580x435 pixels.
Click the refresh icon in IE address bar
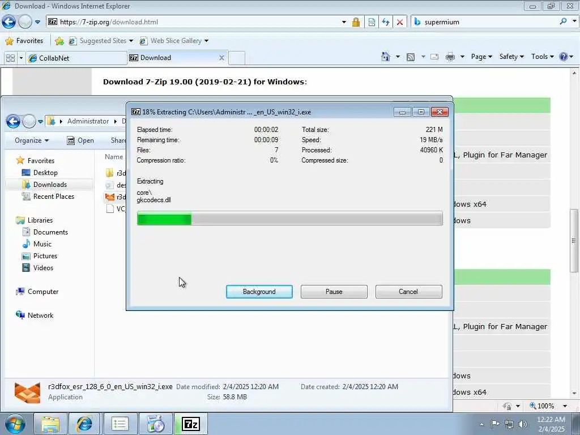pyautogui.click(x=386, y=22)
